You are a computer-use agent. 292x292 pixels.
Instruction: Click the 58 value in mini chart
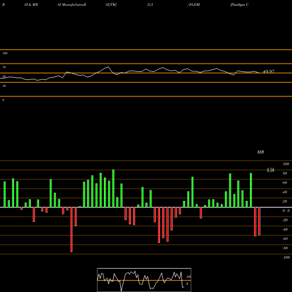point(189,277)
